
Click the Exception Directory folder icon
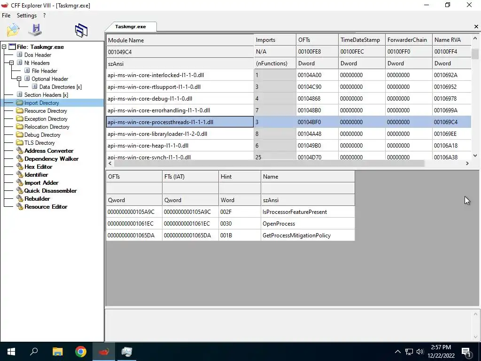click(x=20, y=118)
